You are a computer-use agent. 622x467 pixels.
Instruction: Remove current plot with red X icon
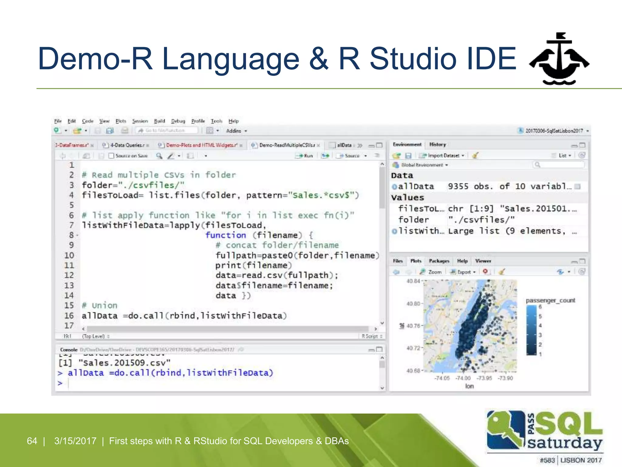(x=485, y=272)
